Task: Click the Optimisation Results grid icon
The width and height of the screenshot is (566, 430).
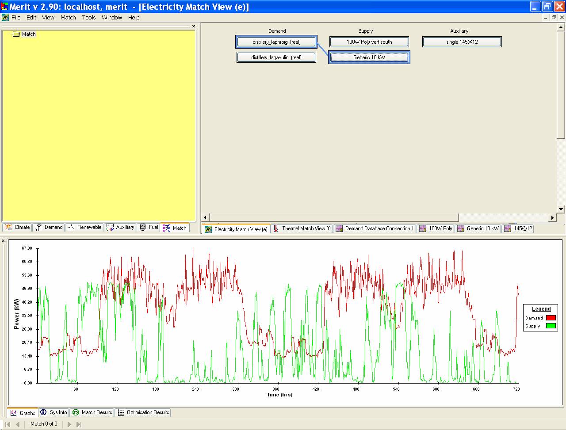Action: click(121, 412)
